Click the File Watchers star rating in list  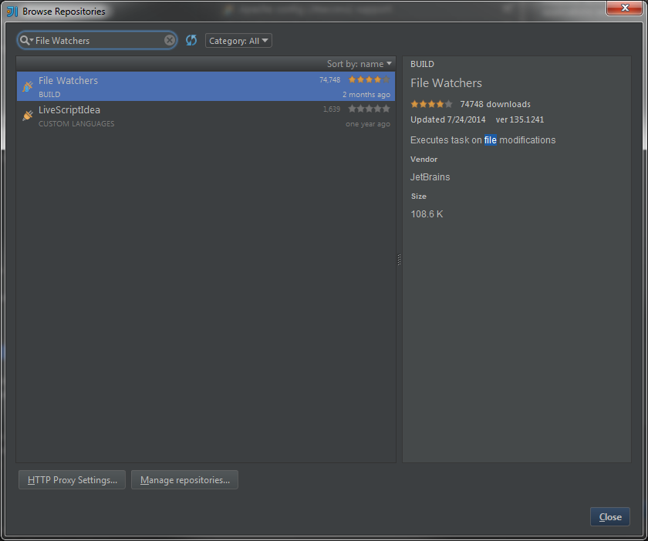(x=369, y=79)
